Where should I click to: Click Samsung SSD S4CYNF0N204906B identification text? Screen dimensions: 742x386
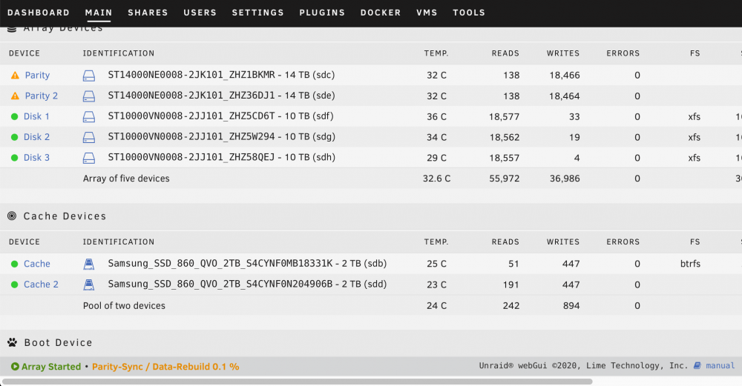[x=220, y=284]
